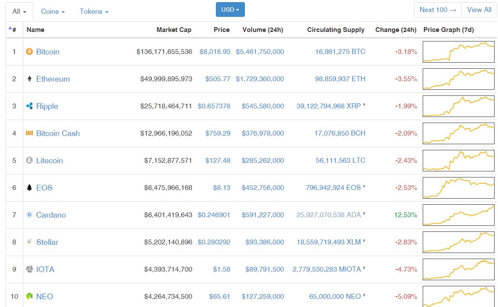Select Ethereum market cap $49,999,895,973
Viewport: 498px width, 307px height.
(166, 79)
